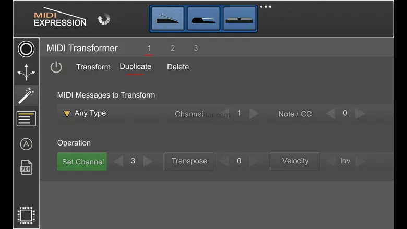Increase the Channel filter value
The image size is (407, 229).
(254, 113)
